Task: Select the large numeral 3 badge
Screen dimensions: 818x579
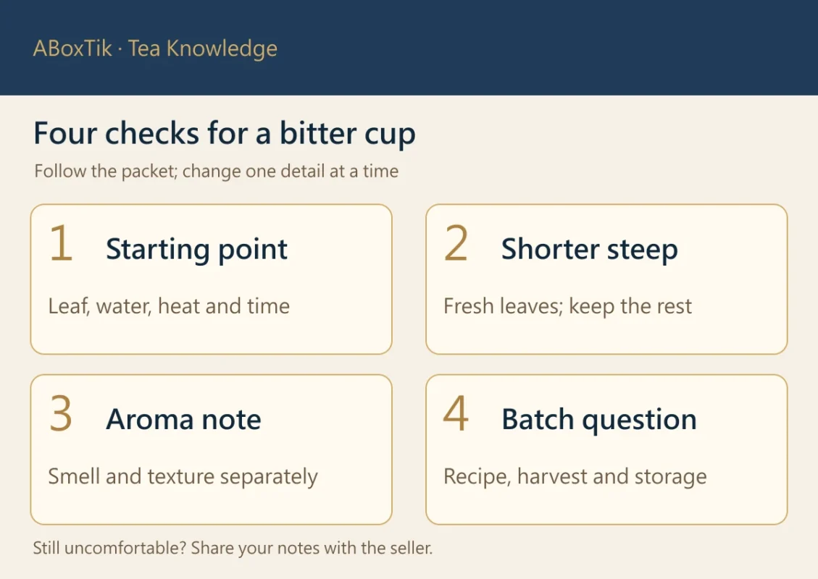Action: pyautogui.click(x=61, y=413)
